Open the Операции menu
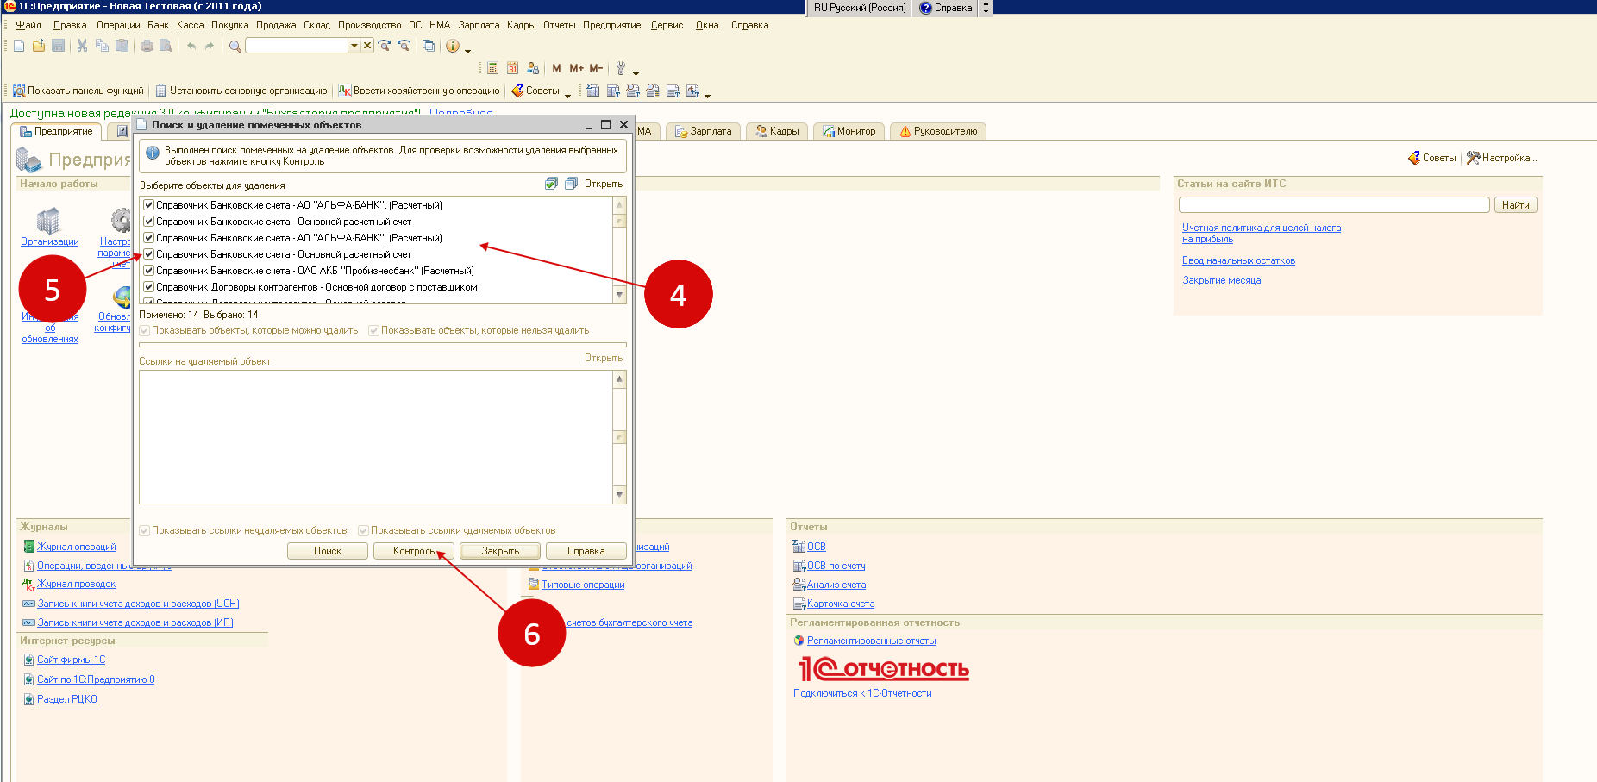 118,25
